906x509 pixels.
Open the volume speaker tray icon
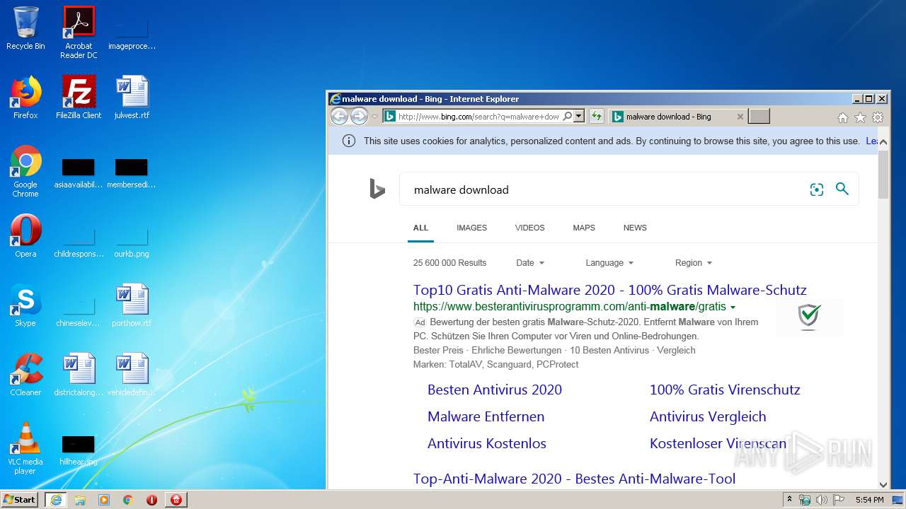pos(821,500)
